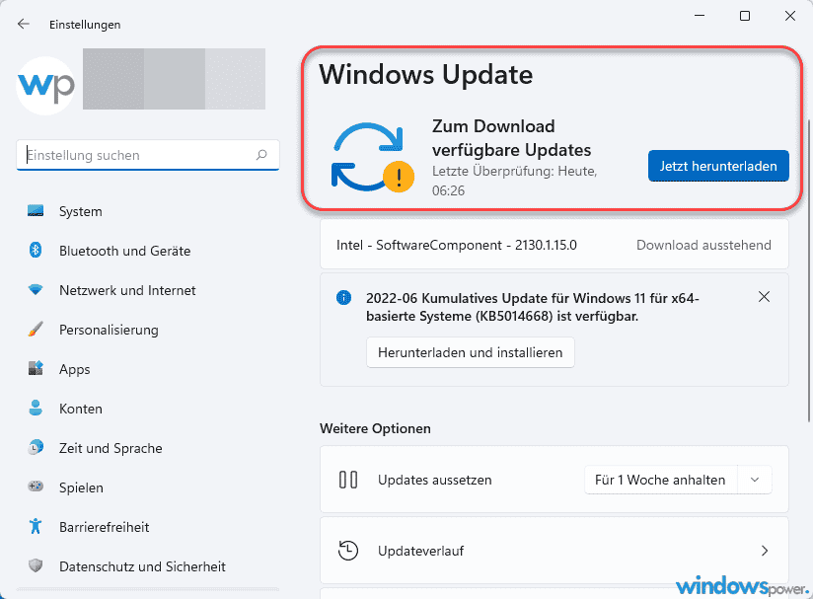The image size is (813, 599).
Task: Click Für 1 Woche anhalten
Action: point(660,480)
